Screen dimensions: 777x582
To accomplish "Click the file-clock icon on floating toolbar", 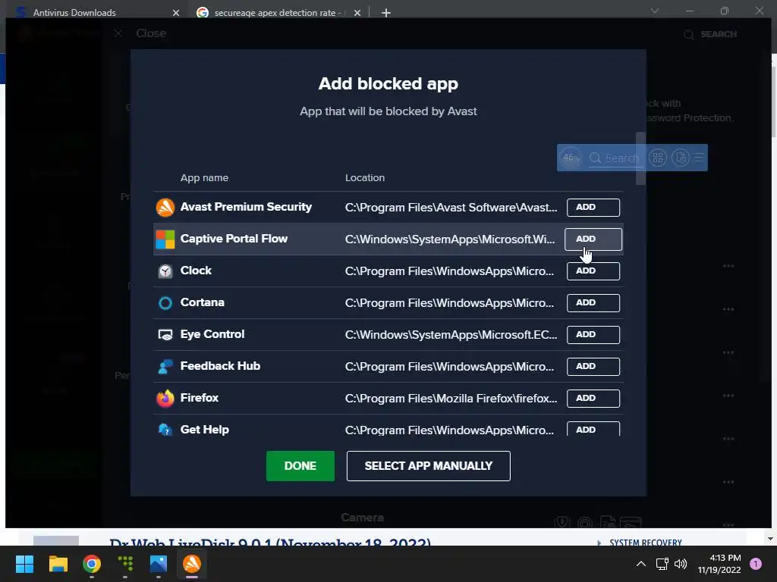I will click(x=681, y=158).
